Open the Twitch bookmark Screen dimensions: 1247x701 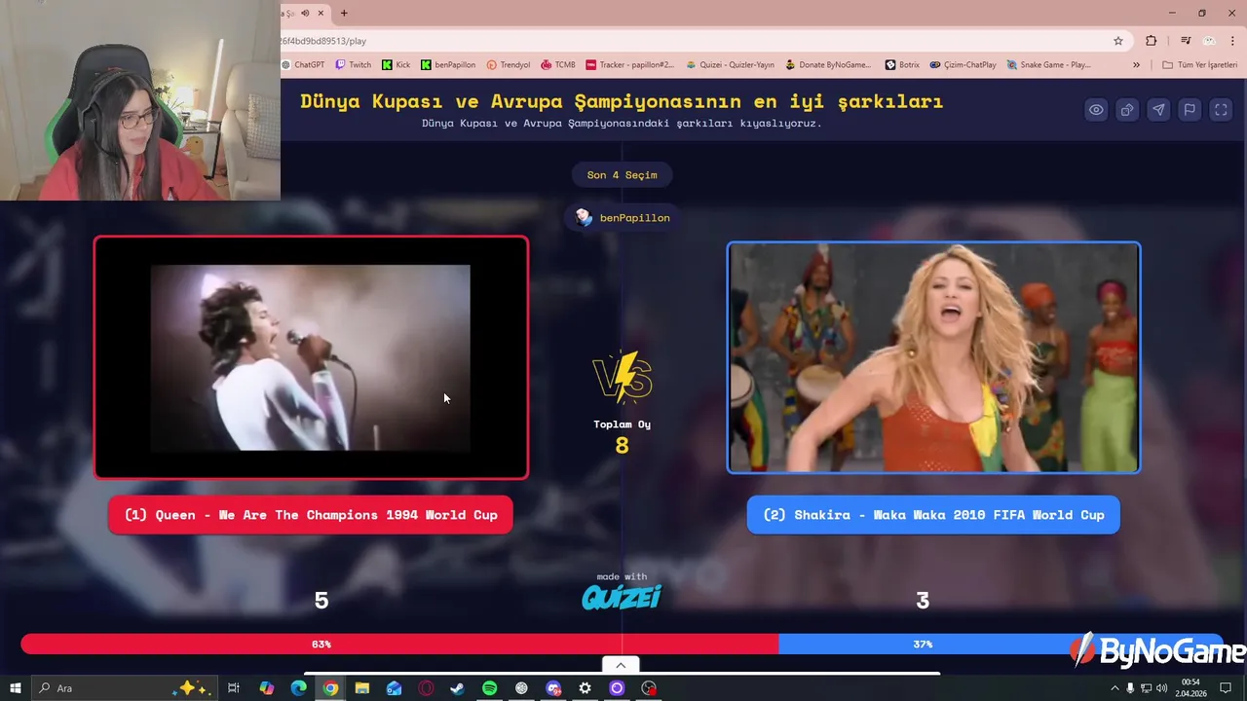(x=353, y=65)
